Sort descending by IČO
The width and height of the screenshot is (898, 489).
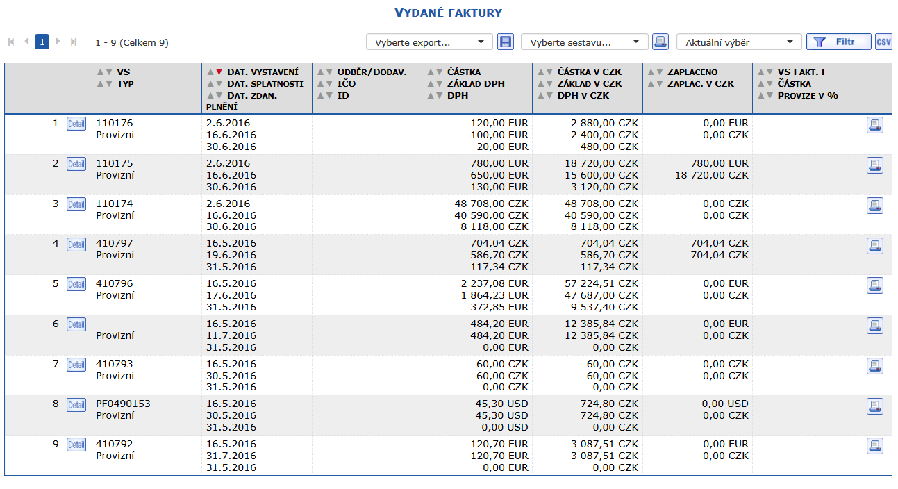pyautogui.click(x=329, y=84)
